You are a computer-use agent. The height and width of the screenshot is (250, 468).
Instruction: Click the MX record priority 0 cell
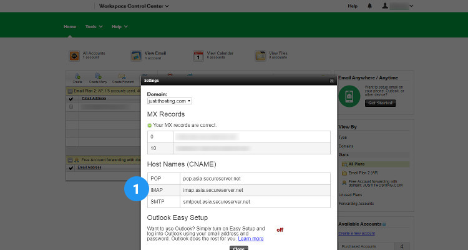tap(160, 137)
